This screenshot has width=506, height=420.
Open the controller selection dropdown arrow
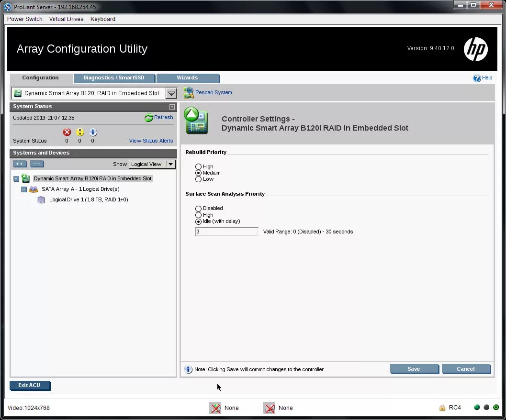click(171, 94)
